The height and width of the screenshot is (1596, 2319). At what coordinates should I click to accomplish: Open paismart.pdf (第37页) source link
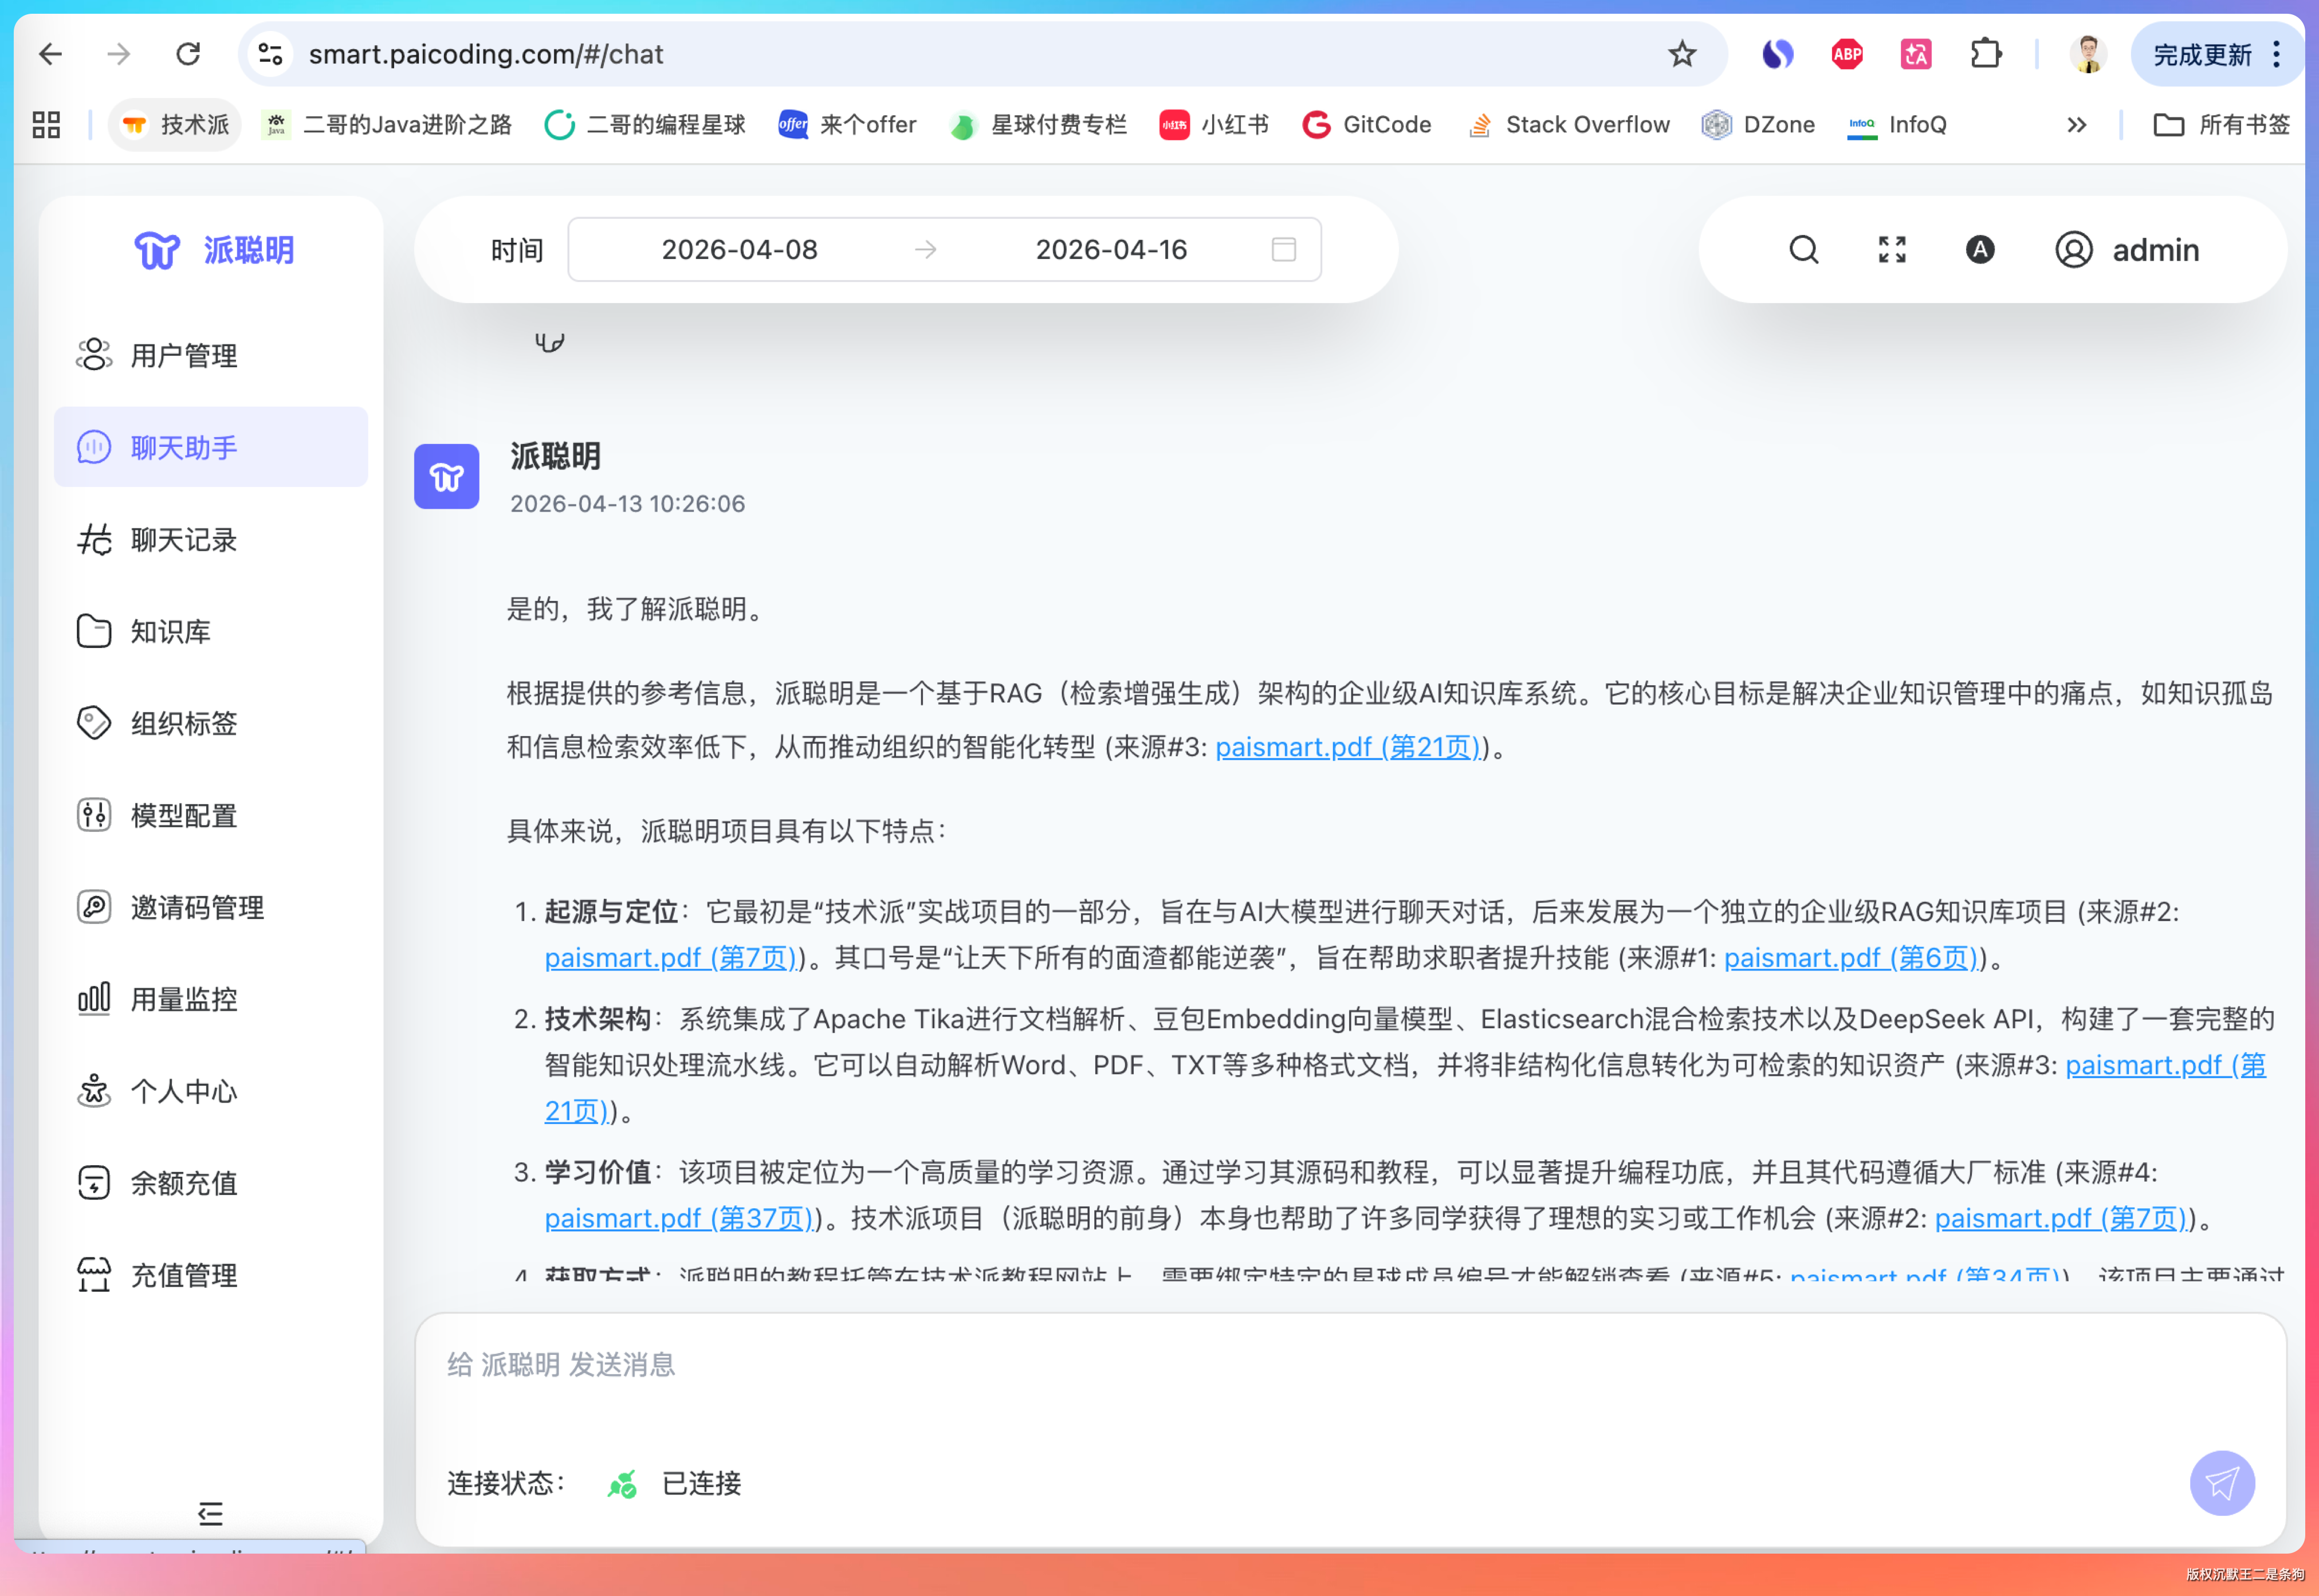[x=678, y=1218]
